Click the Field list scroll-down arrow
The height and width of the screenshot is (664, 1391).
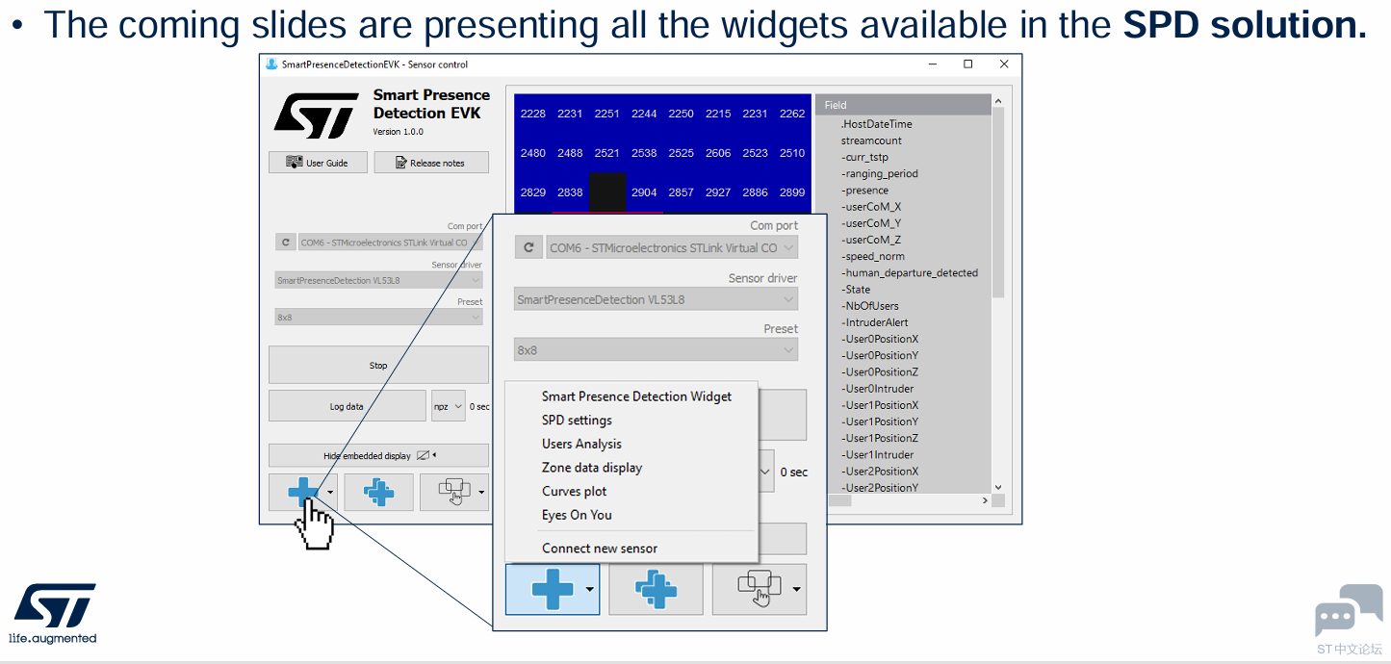pos(998,488)
